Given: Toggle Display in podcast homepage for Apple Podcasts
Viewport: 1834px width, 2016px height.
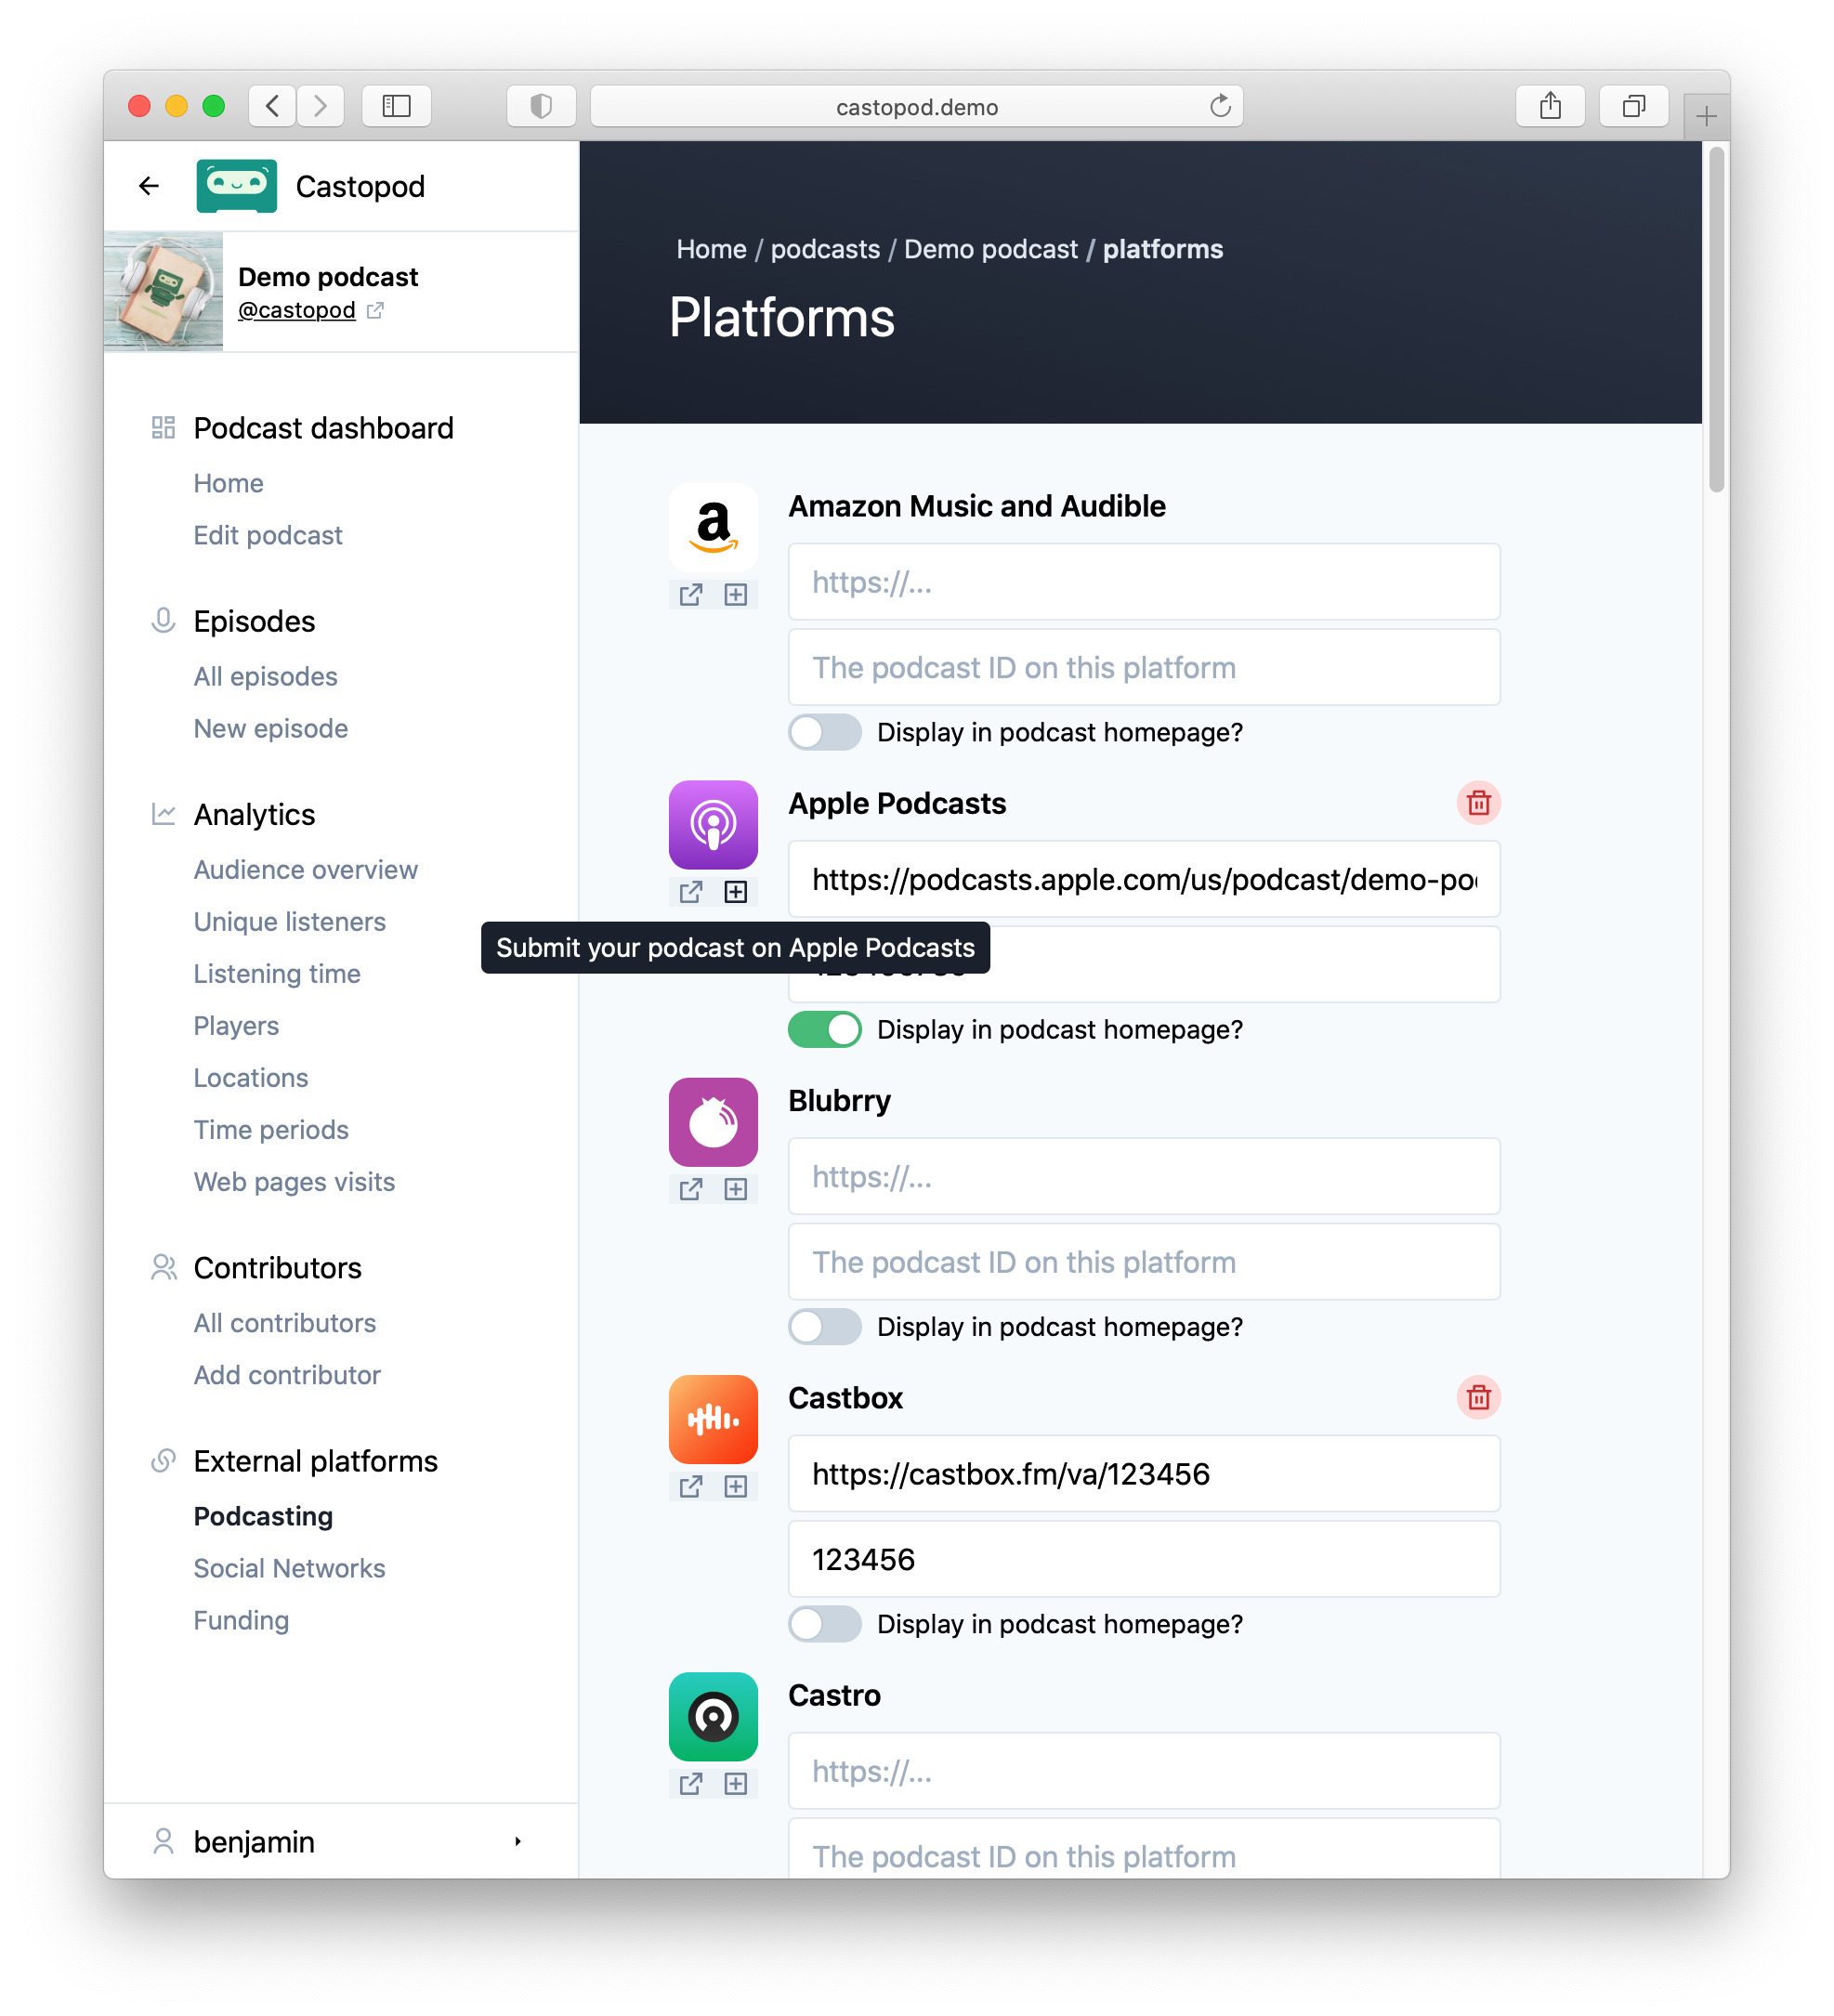Looking at the screenshot, I should [x=826, y=1029].
